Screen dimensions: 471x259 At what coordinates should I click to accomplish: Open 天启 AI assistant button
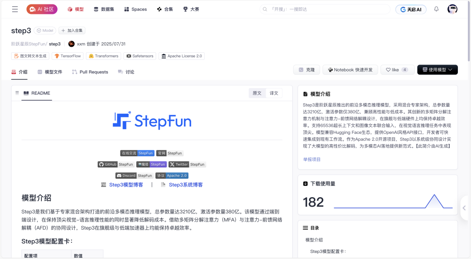(411, 10)
